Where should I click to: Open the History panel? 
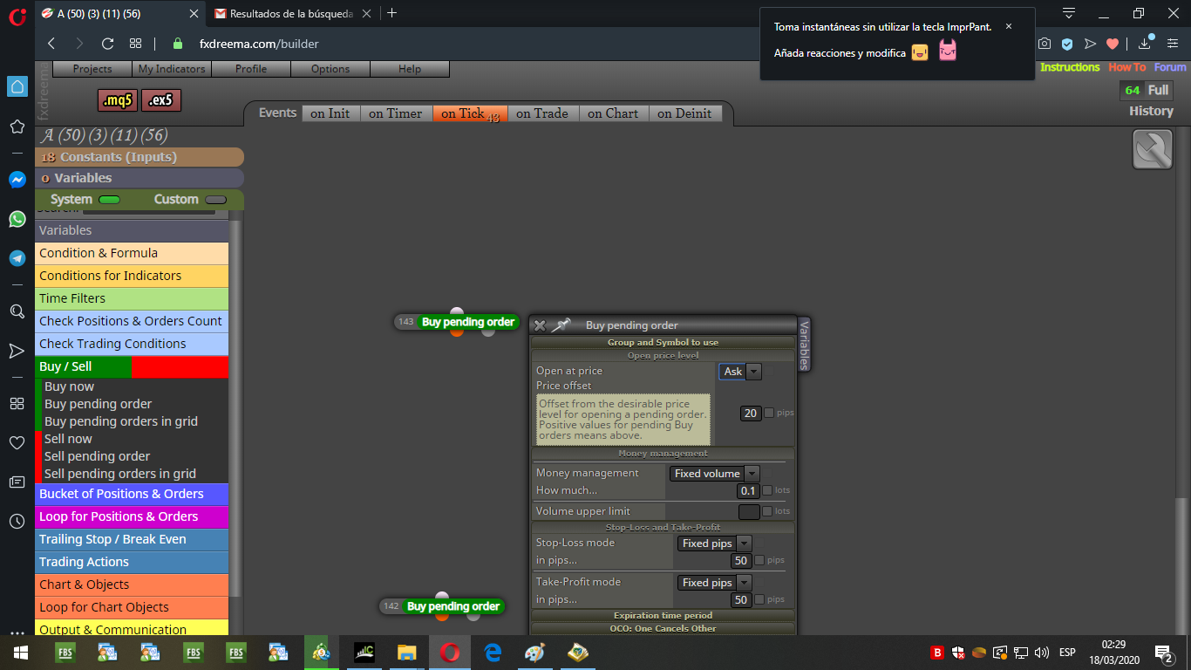1151,111
